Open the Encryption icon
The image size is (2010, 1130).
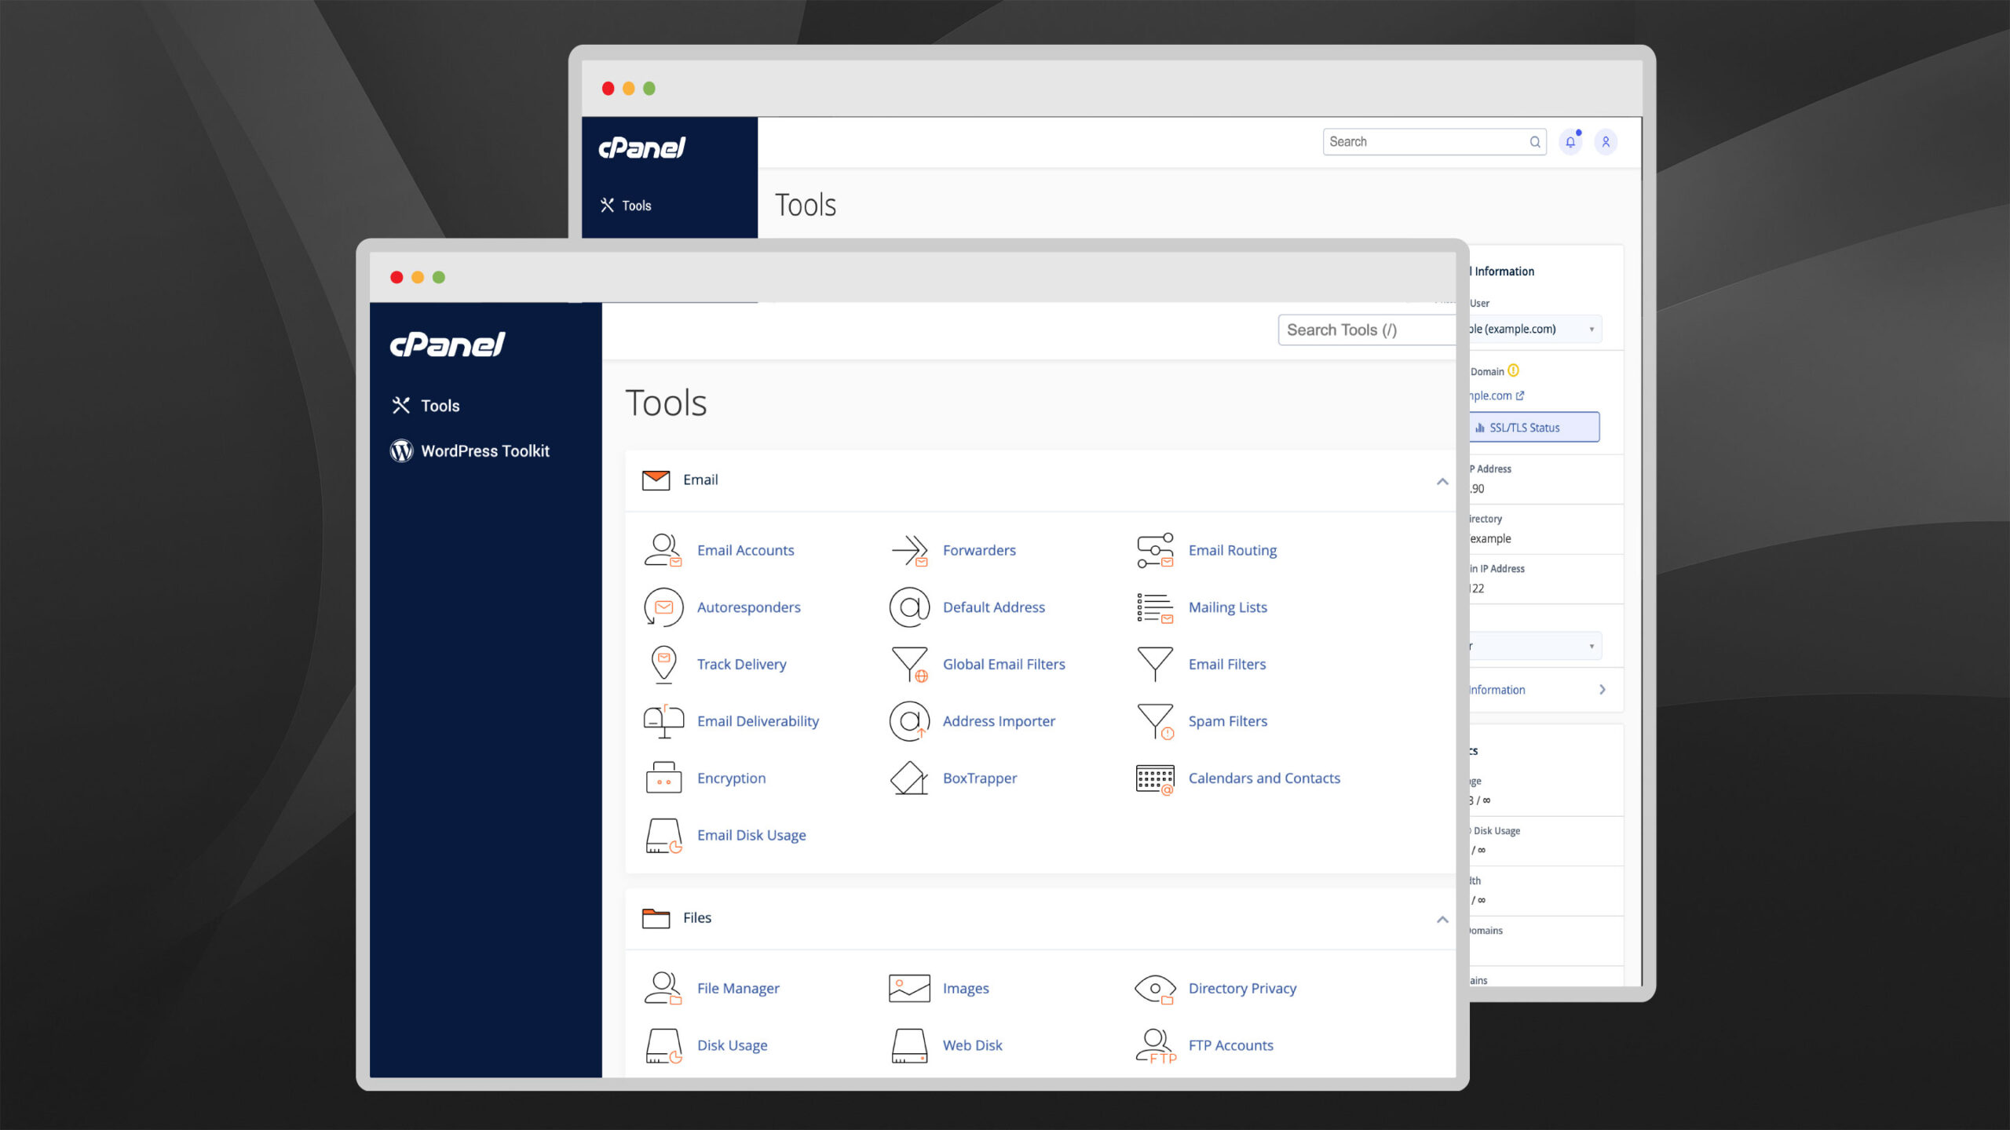click(x=663, y=778)
